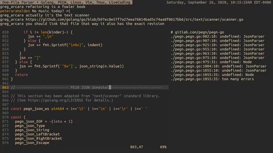This screenshot has height=153, width=273.
Task: Click error './pegn.pegn.go:955:10: undefined: JsonParser'
Action: pos(218,49)
